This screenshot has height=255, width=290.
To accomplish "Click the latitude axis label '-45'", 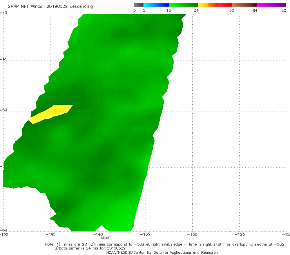I will point(4,59).
